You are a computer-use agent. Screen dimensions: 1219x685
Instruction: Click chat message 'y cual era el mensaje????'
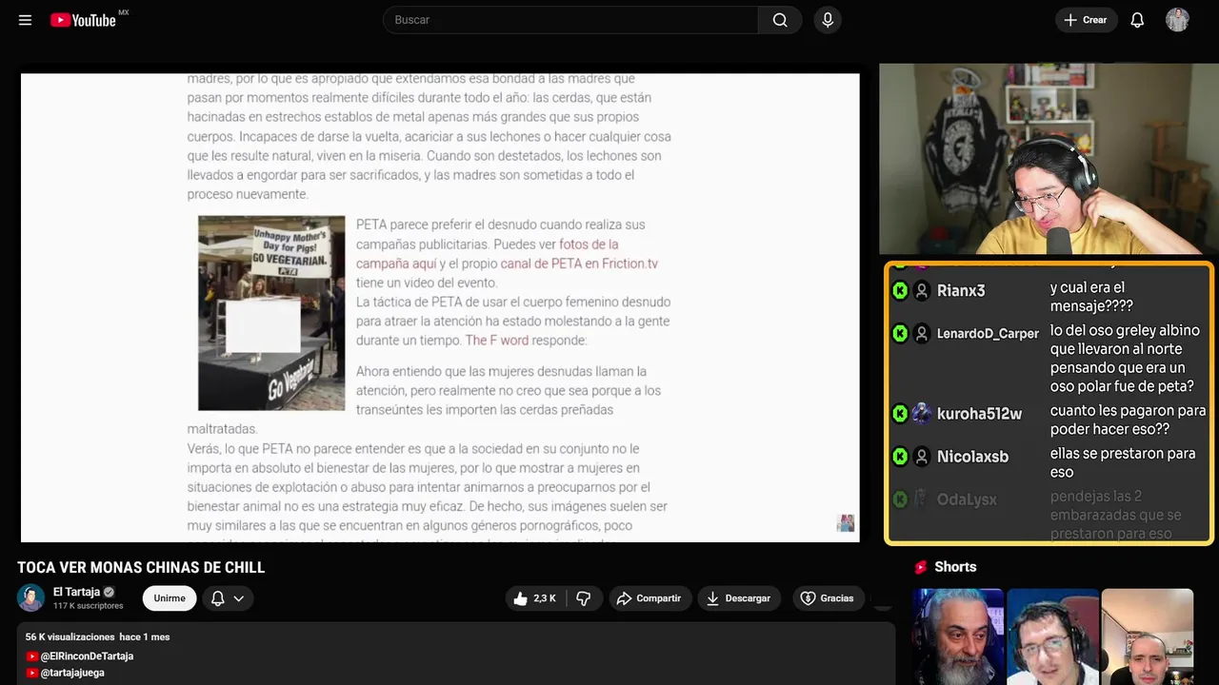coord(1091,297)
